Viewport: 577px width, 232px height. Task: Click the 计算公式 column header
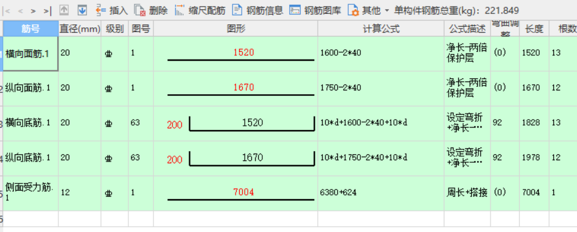coord(381,29)
